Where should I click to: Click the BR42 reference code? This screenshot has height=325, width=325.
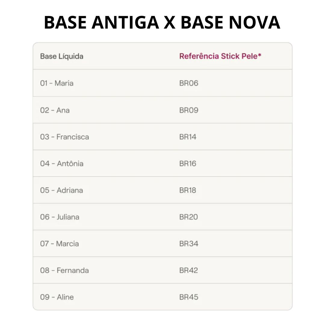[x=189, y=270]
